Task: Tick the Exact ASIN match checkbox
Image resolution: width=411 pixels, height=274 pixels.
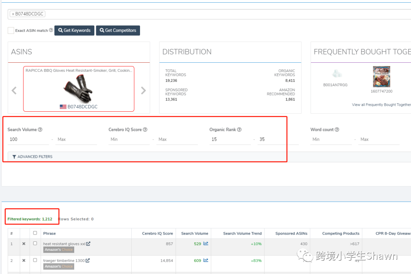Action: coord(11,30)
